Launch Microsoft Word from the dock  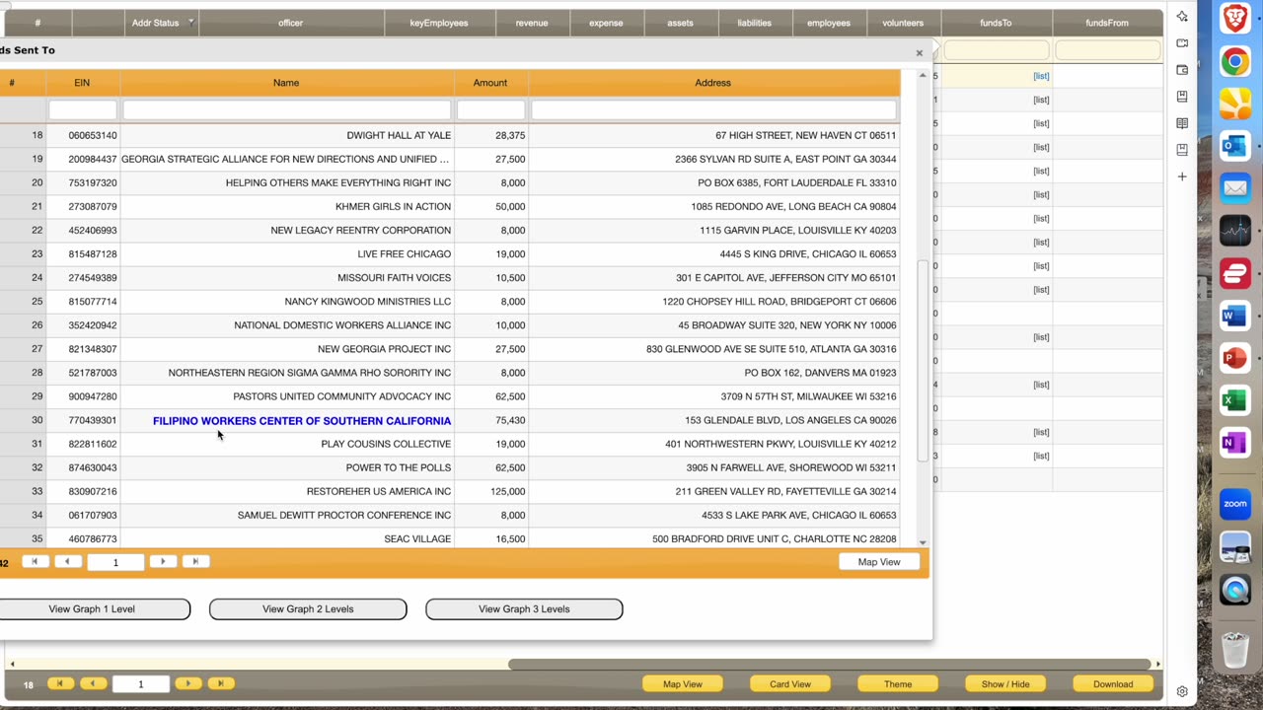coord(1235,316)
